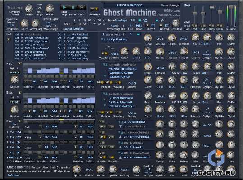243x180 pixels.
Task: Open the Locrian scale selector
Action: coord(78,29)
